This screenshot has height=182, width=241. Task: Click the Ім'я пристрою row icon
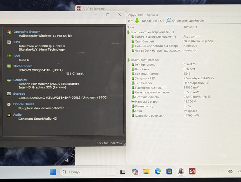(x=133, y=65)
